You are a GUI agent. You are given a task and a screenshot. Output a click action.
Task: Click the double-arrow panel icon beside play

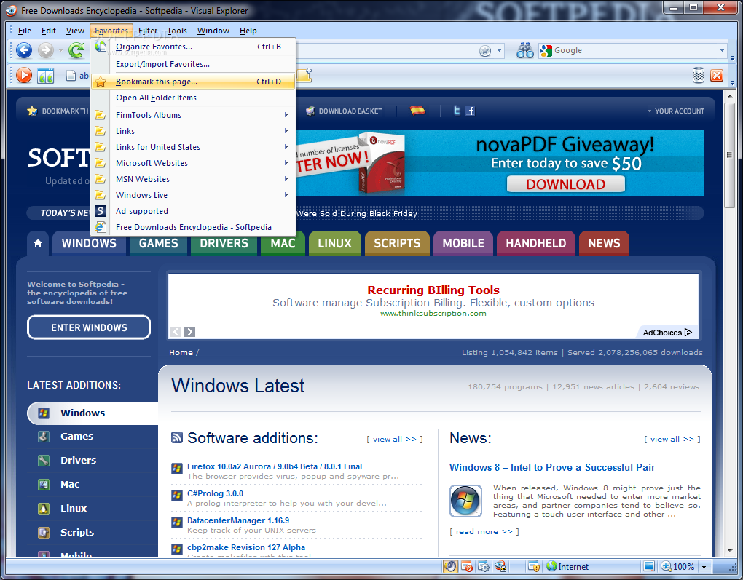pyautogui.click(x=46, y=75)
